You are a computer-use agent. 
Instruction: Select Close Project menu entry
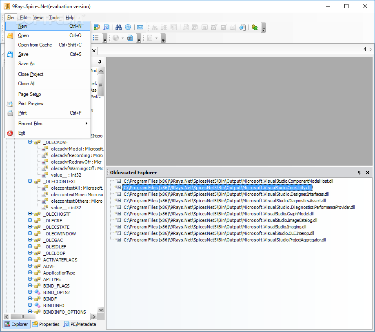tap(48, 74)
